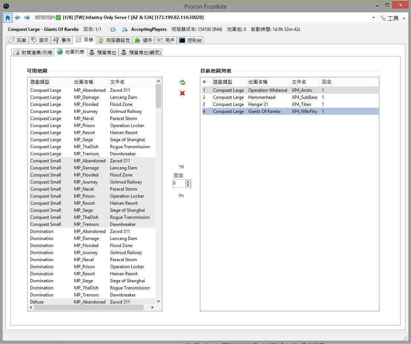Switch to the 預留席位(觀眾) spectator slots tab
The image size is (411, 344).
[141, 52]
